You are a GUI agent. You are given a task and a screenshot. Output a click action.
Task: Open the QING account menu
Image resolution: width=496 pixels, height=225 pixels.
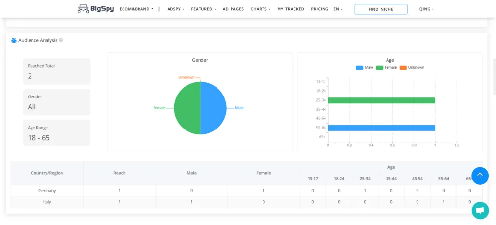click(426, 9)
